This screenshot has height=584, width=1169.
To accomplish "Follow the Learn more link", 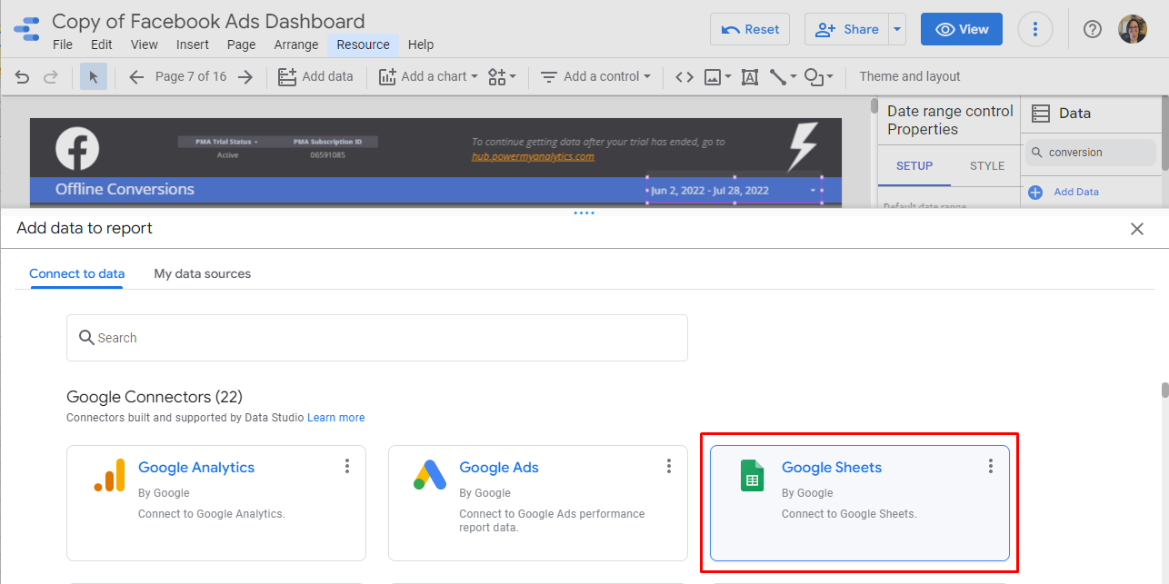I will pos(335,418).
